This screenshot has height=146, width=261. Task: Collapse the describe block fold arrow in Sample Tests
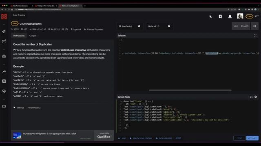(122, 101)
